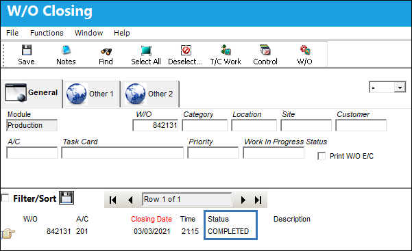Viewport: 412px width, 251px height.
Task: Click the Customer input field
Action: [x=361, y=125]
